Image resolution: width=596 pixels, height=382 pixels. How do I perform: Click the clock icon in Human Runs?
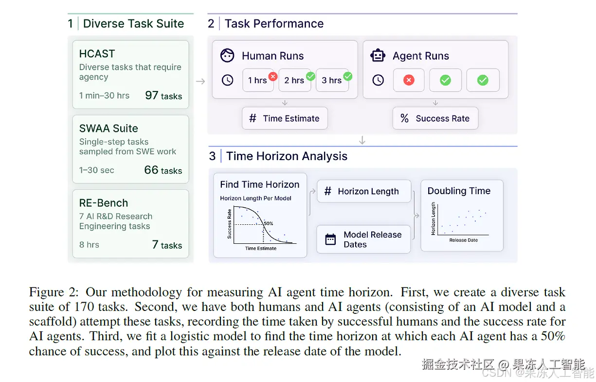227,80
